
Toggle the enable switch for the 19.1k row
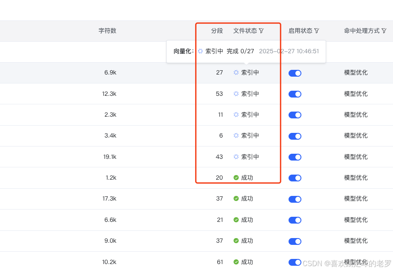click(x=295, y=157)
